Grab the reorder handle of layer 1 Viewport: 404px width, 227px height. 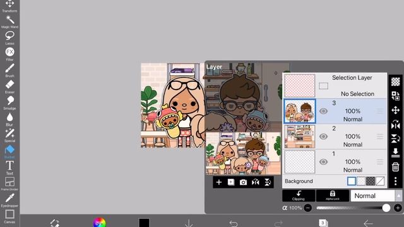(380, 162)
